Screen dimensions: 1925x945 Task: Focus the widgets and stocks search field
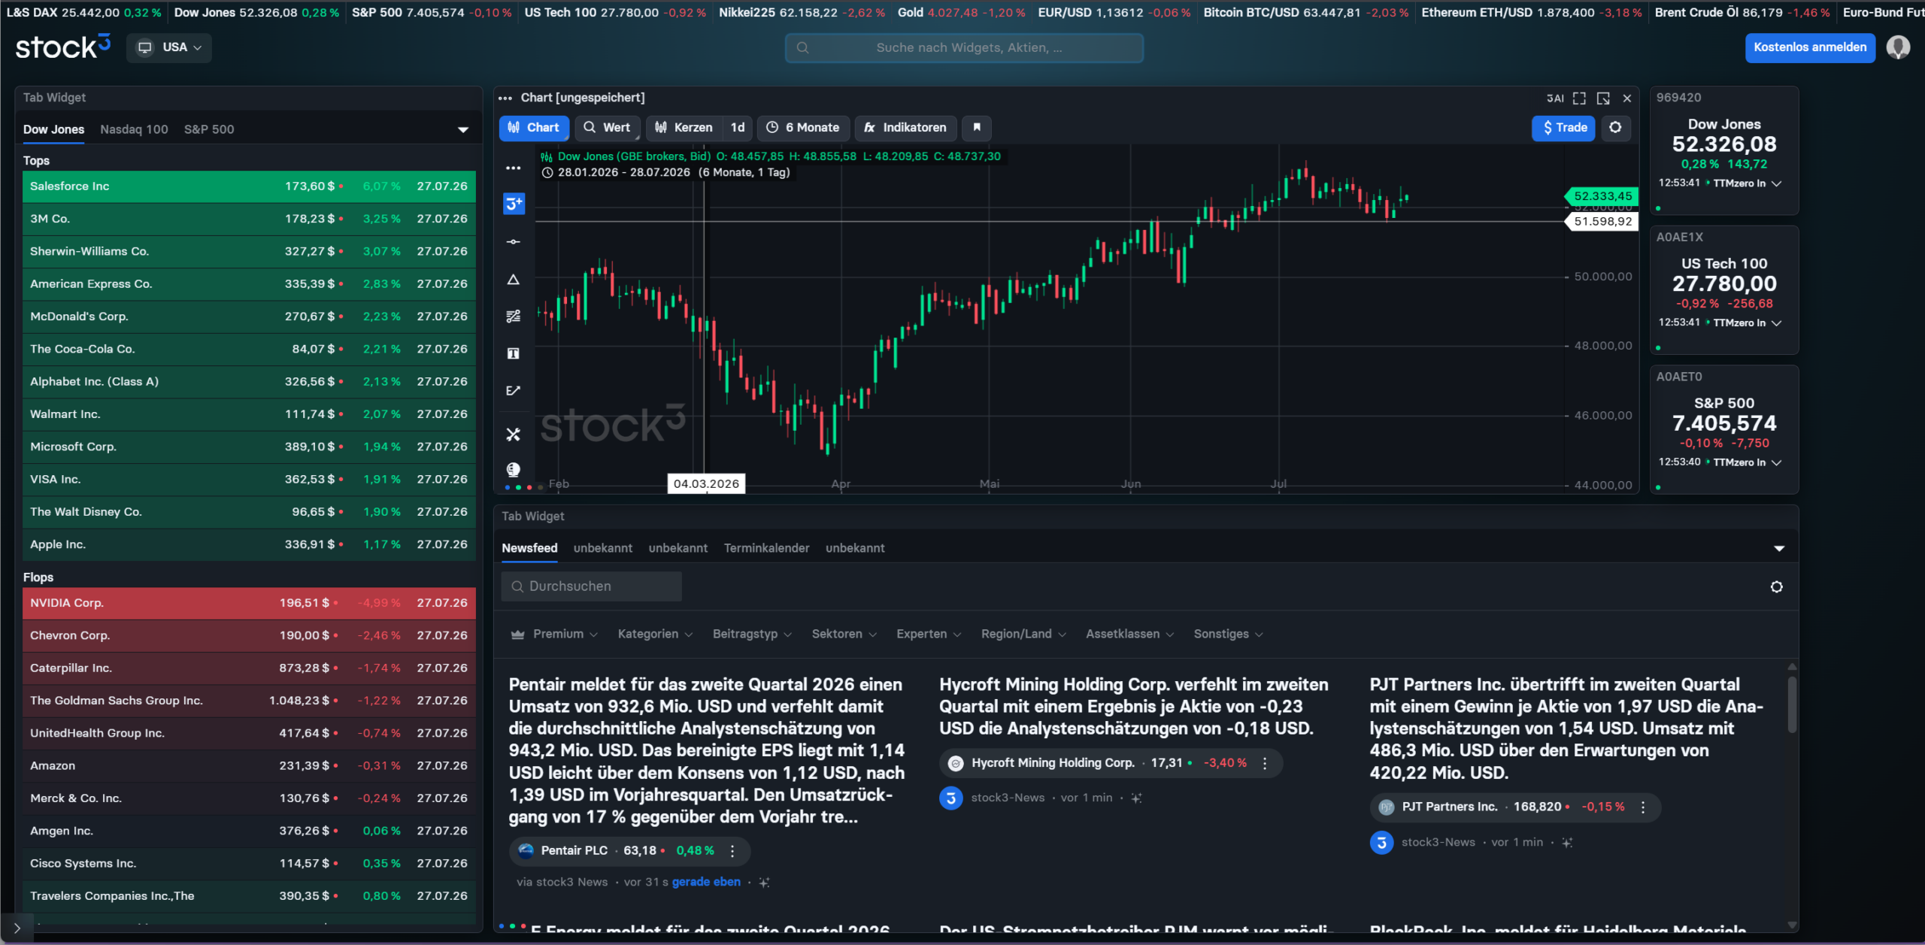click(x=964, y=47)
